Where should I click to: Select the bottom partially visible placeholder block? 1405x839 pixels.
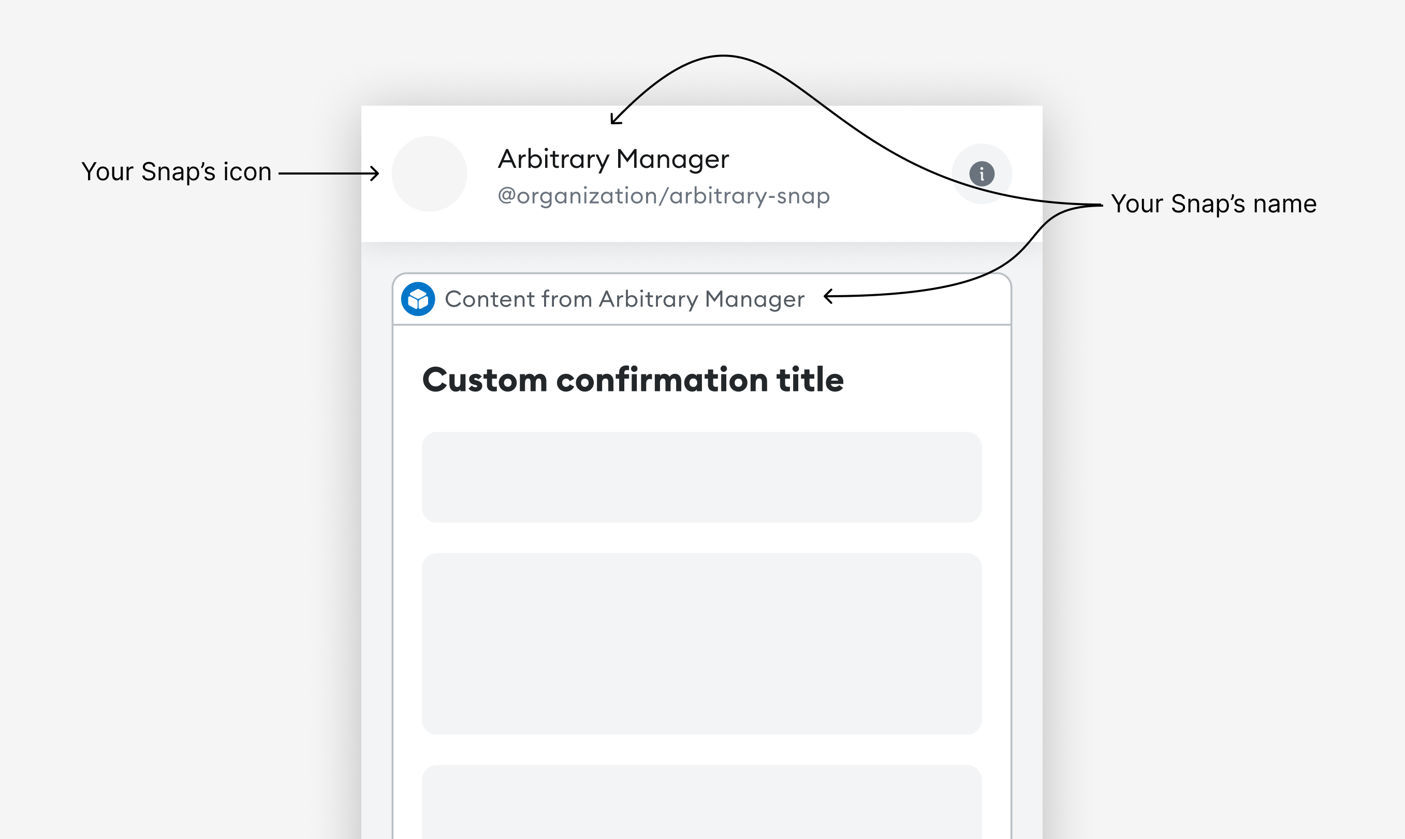pos(701,802)
